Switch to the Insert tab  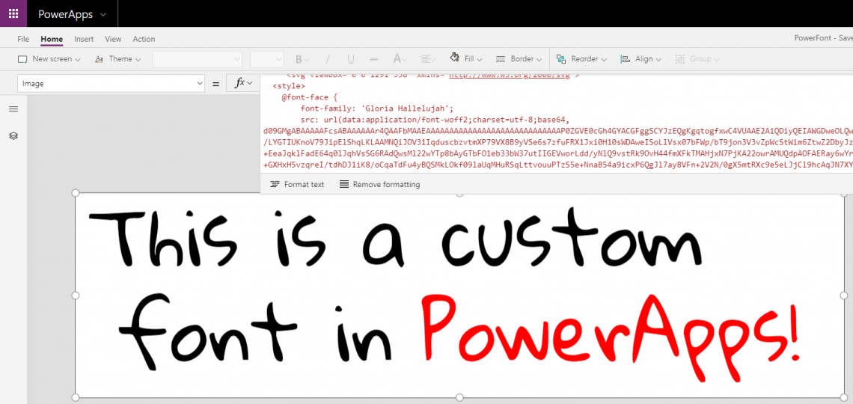(x=84, y=39)
